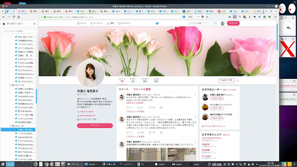This screenshot has height=167, width=297.
Task: Open the profile avatar menu in Twitter header
Action: (x=222, y=23)
